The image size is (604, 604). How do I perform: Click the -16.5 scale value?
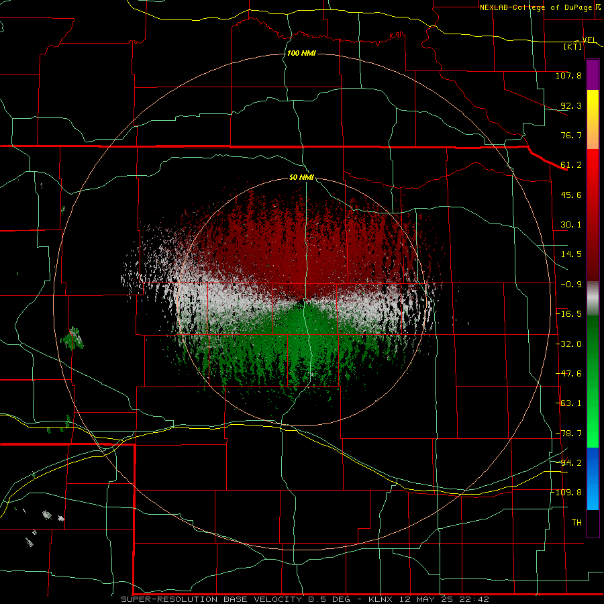pos(568,314)
